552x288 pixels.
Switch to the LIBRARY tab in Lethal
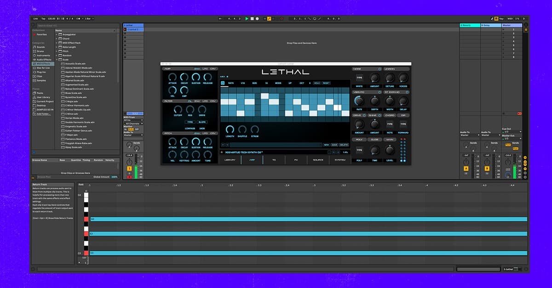click(230, 160)
